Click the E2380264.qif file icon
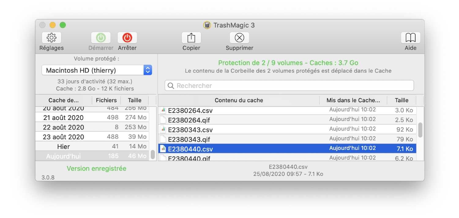The height and width of the screenshot is (218, 459). pos(163,120)
